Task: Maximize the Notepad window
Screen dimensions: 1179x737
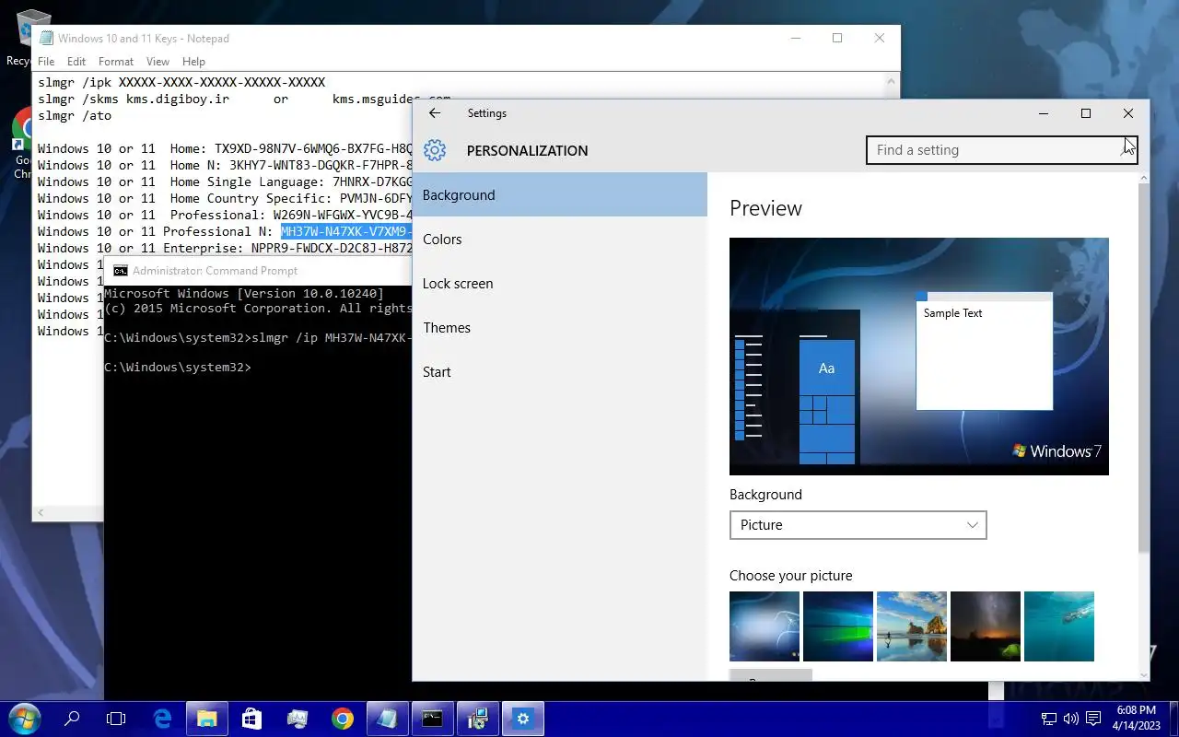Action: [x=837, y=38]
